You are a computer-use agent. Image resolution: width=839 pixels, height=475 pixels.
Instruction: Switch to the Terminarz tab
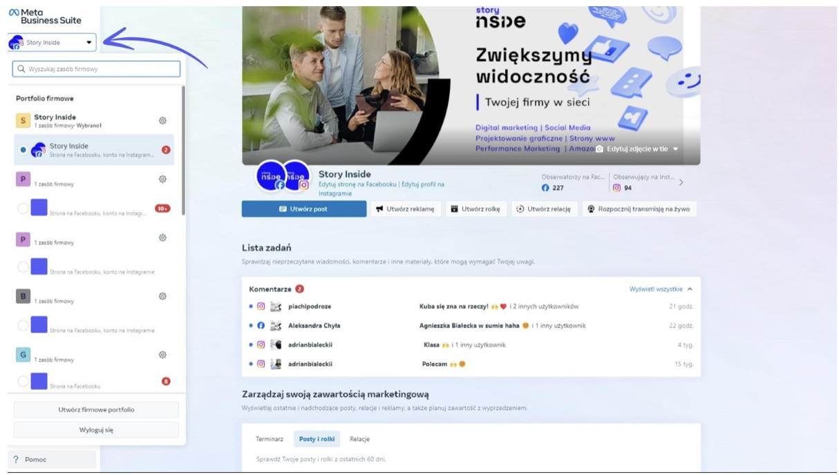pyautogui.click(x=270, y=439)
